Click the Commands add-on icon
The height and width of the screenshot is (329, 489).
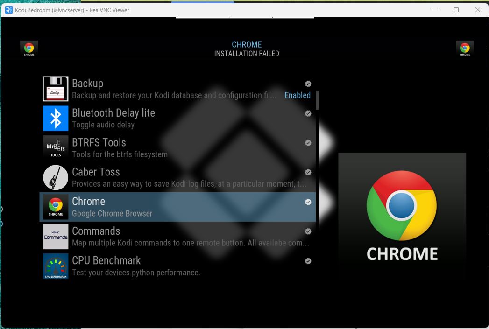click(x=56, y=237)
